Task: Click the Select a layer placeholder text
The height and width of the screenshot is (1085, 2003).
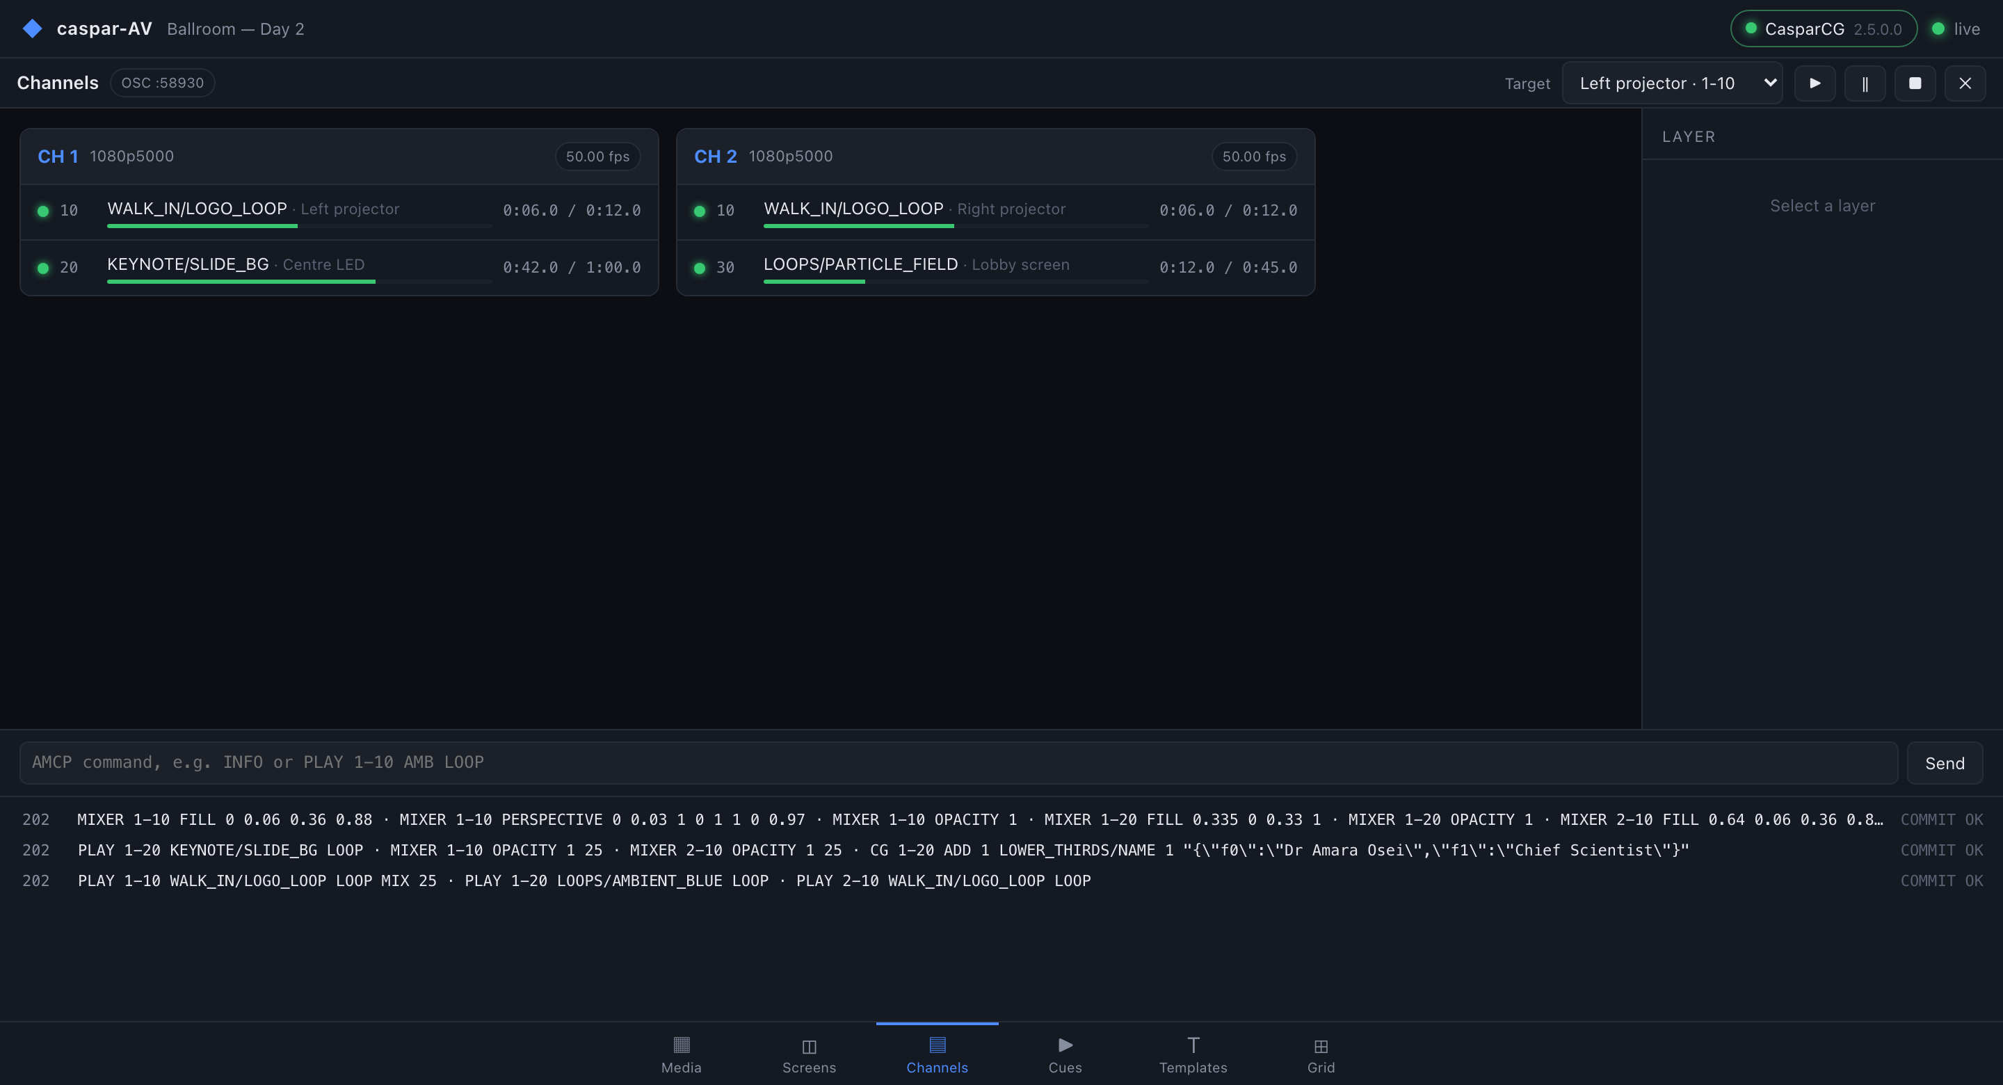Action: pyautogui.click(x=1823, y=206)
